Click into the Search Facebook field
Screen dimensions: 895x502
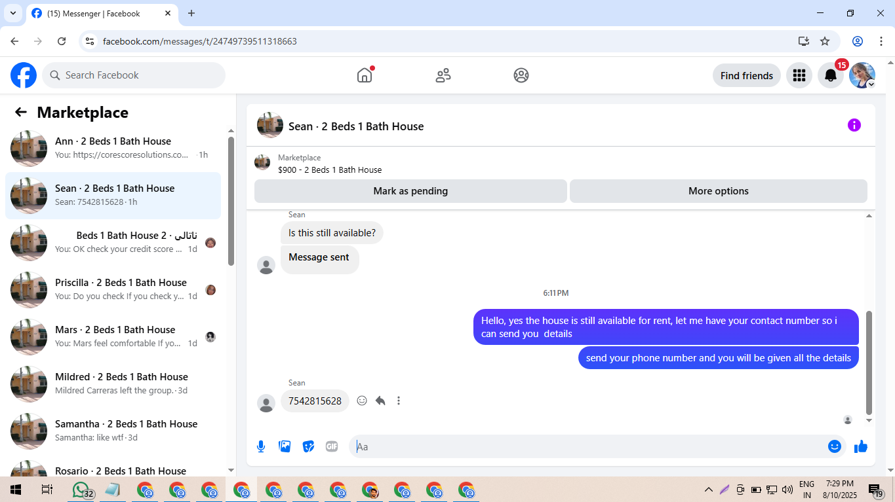[x=134, y=75]
